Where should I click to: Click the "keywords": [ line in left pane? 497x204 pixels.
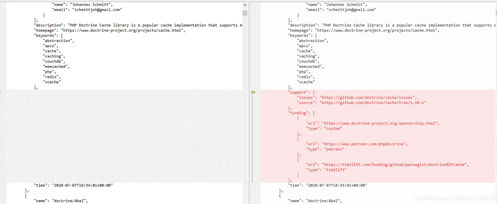tap(48, 35)
